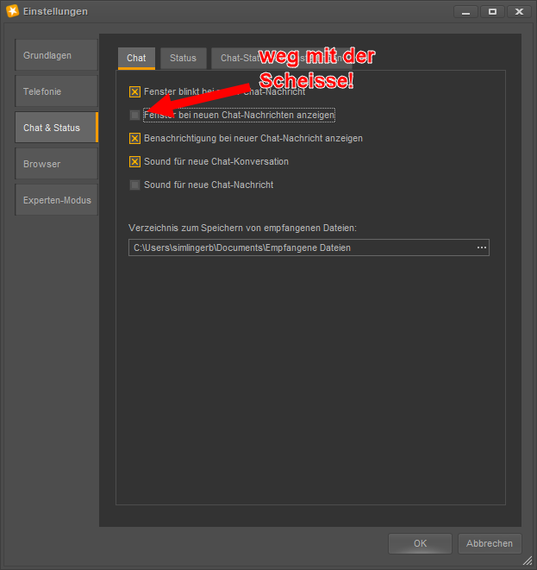Switch to the Status tab
537x570 pixels.
(183, 58)
